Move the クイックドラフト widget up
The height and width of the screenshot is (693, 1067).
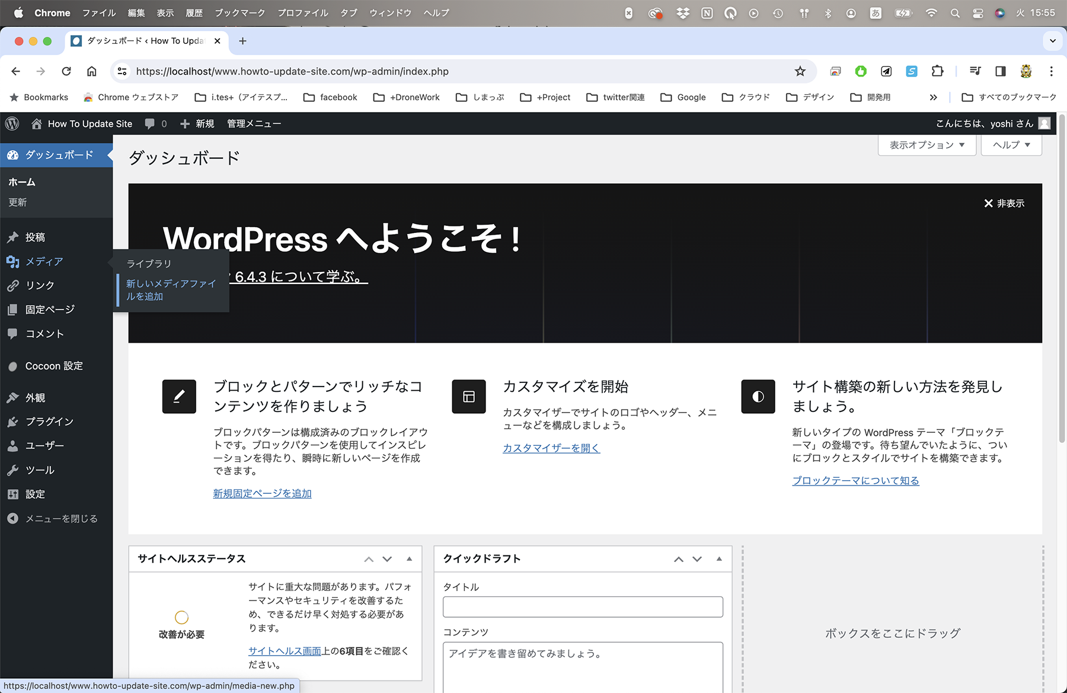(x=679, y=559)
